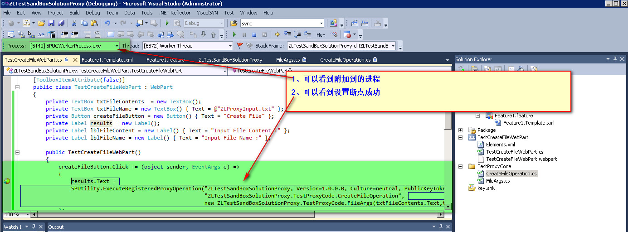Screen dimensions: 628x232
Task: Select CreateFileOperation.cs in Solution Explorer
Action: pos(511,174)
